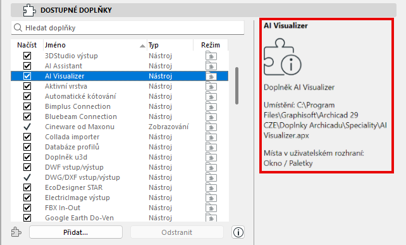Toggle the Databáze profilů checkbox
Screen dimensions: 406x245
click(27, 147)
